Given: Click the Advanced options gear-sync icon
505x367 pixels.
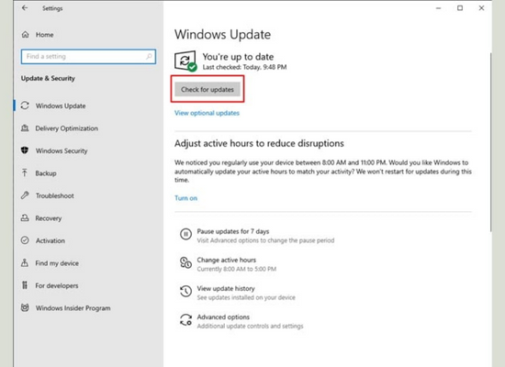Looking at the screenshot, I should pyautogui.click(x=185, y=319).
